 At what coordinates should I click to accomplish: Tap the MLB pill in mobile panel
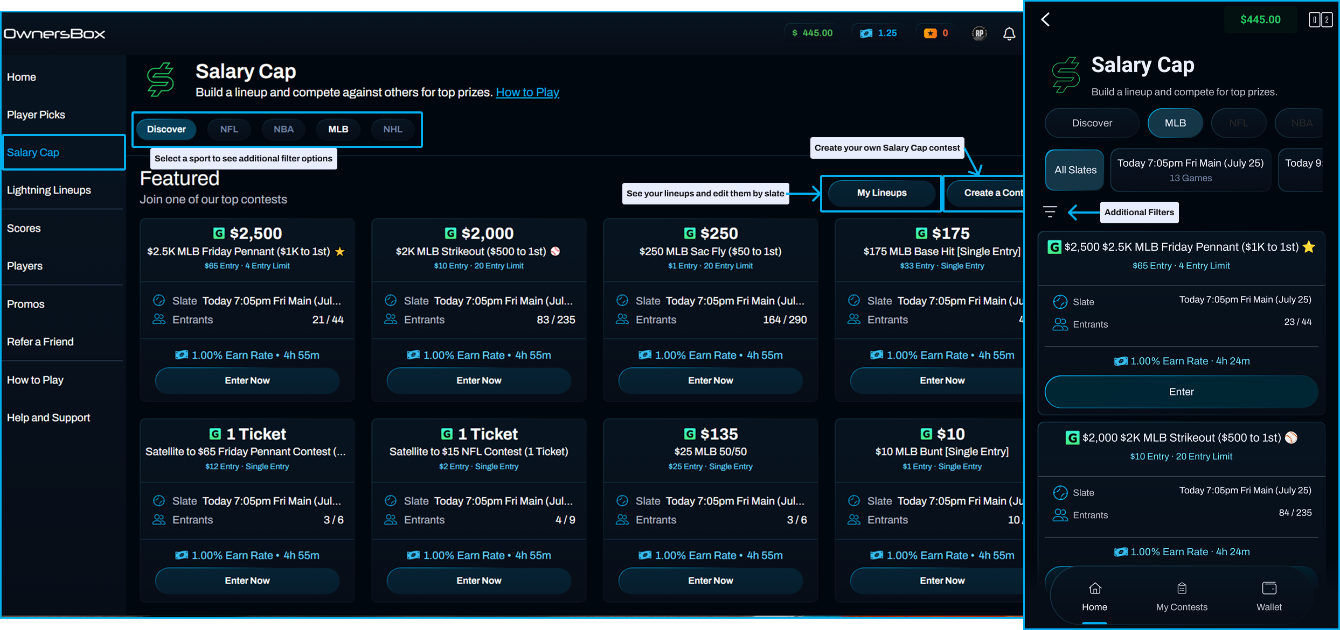tap(1175, 123)
